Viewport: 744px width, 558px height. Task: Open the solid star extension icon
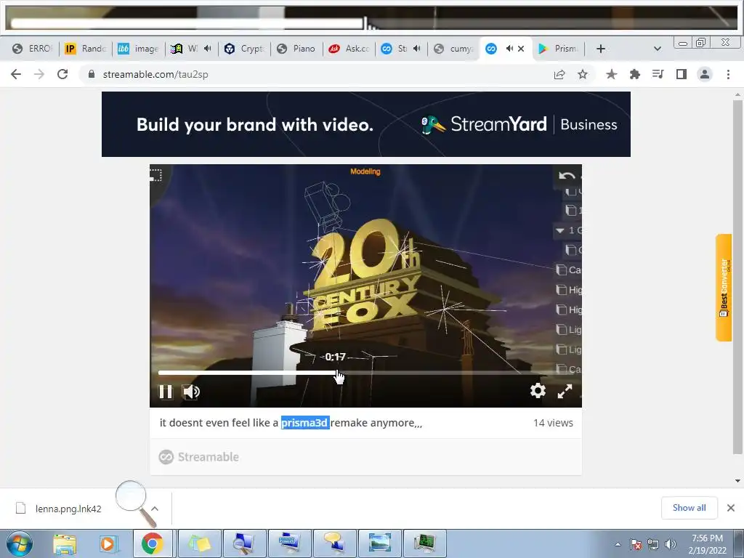click(611, 74)
